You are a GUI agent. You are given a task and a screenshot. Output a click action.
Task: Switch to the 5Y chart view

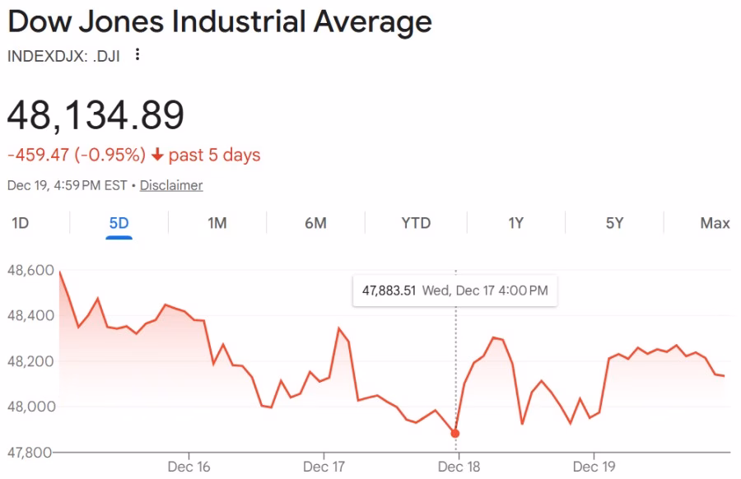(614, 223)
